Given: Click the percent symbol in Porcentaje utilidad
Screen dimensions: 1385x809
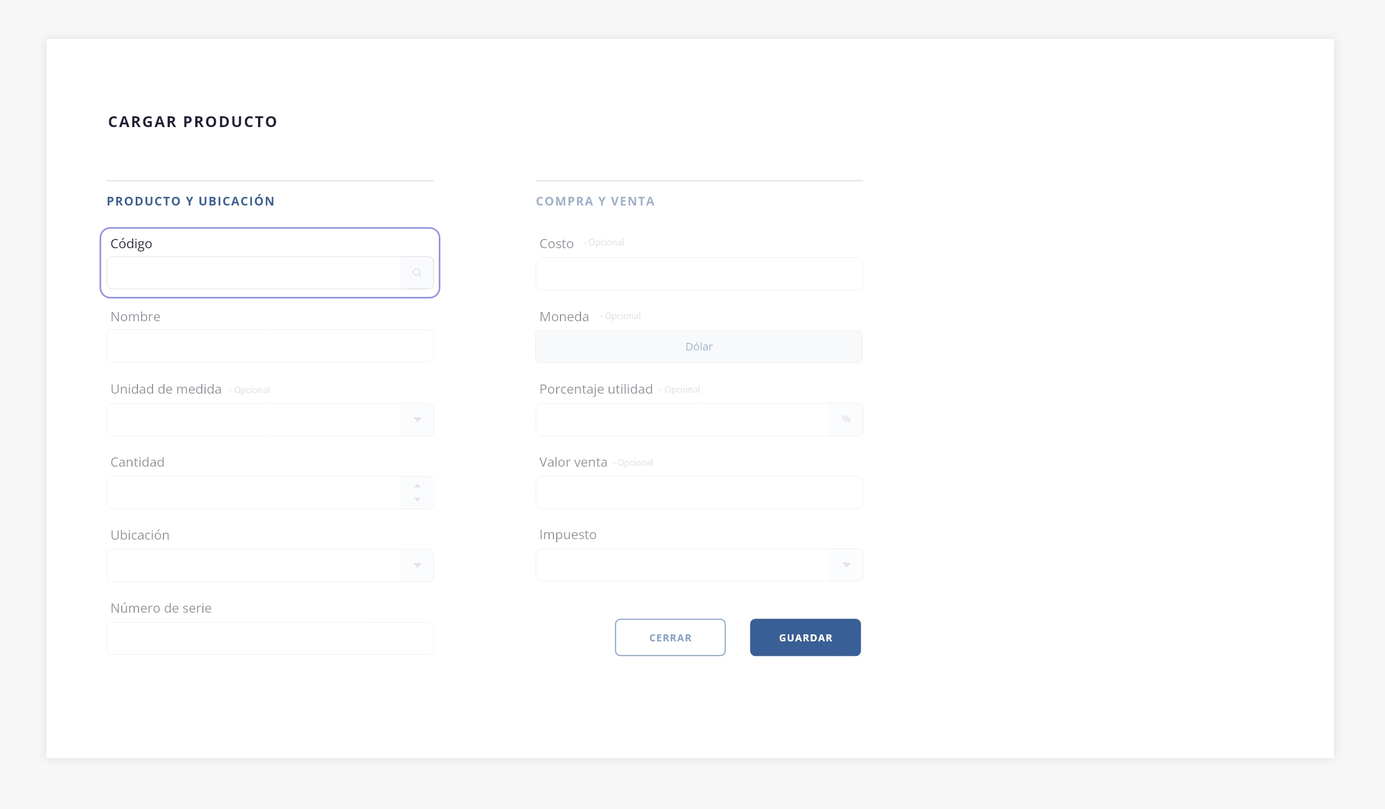Looking at the screenshot, I should [846, 419].
